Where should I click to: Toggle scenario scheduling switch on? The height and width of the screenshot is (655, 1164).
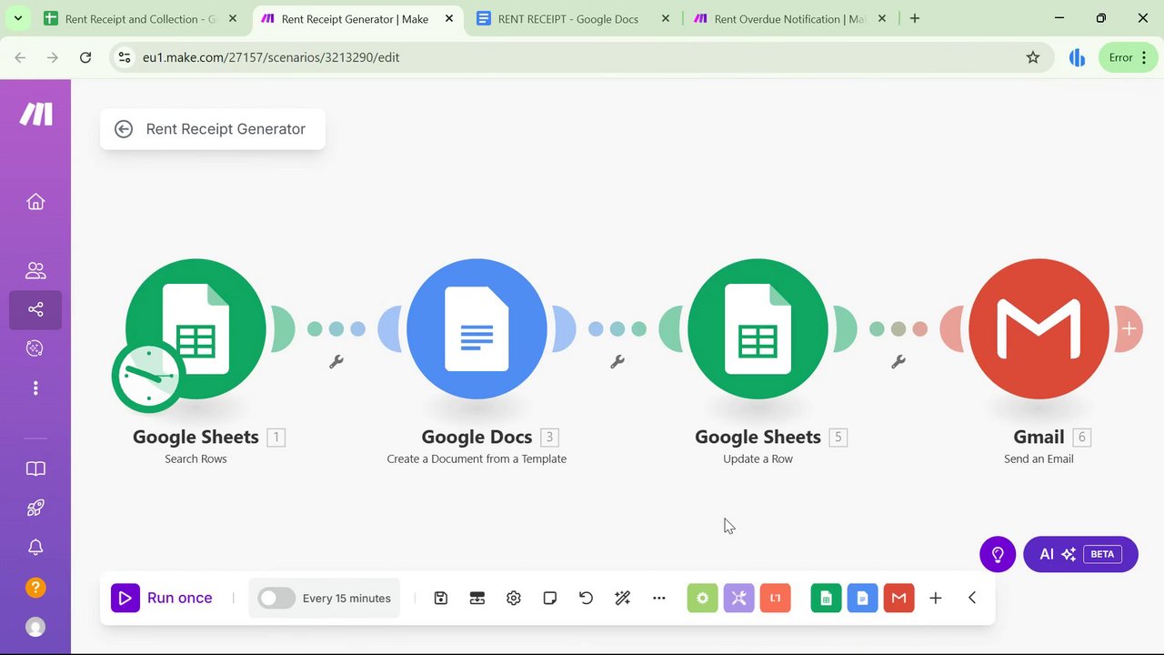[x=276, y=598]
